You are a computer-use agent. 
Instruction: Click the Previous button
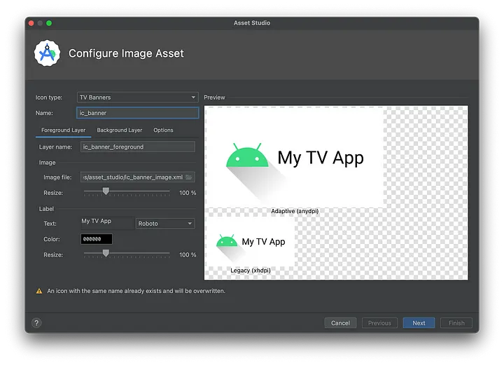coord(379,323)
